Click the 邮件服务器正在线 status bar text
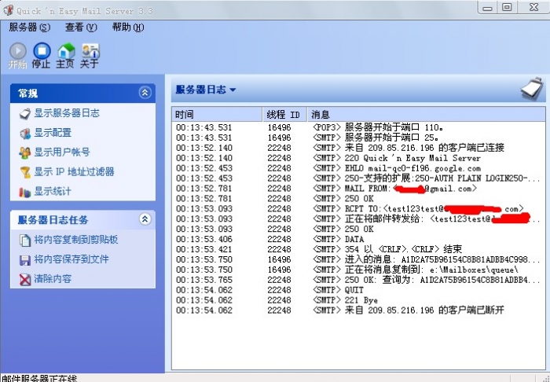Viewport: 550px width, 382px height. [39, 379]
